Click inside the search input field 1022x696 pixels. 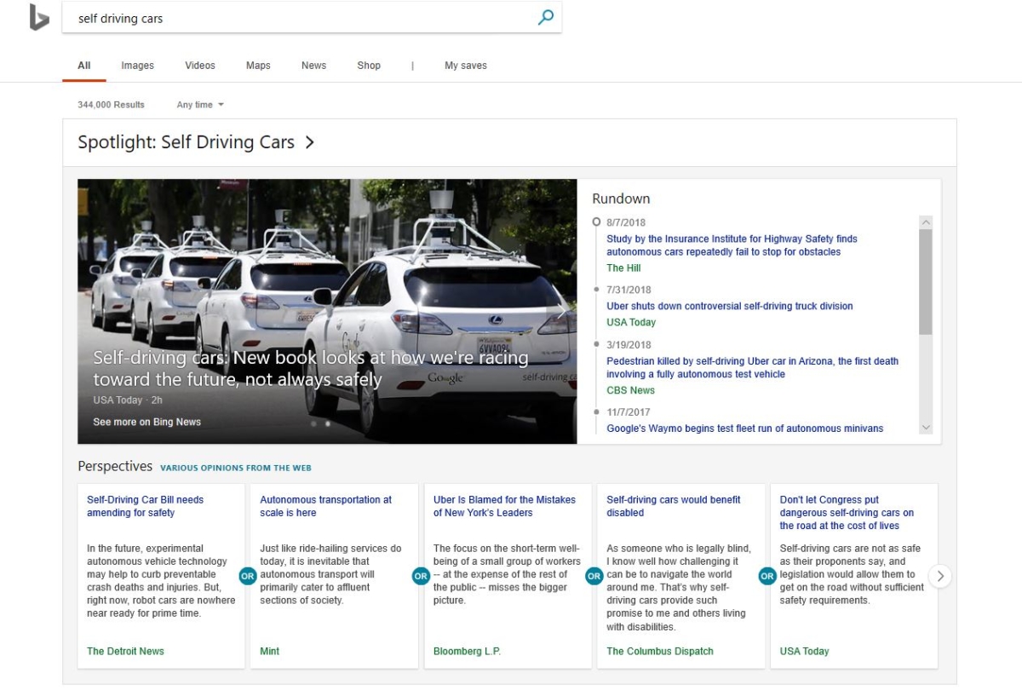coord(255,16)
